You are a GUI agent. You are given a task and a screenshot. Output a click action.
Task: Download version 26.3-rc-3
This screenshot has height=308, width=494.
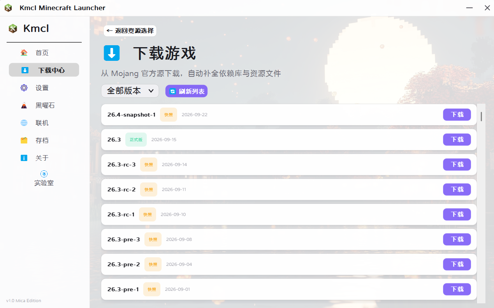point(457,165)
